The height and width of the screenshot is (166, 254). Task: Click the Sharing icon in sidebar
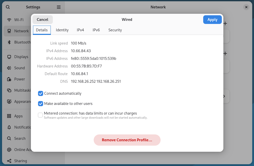coord(9,161)
